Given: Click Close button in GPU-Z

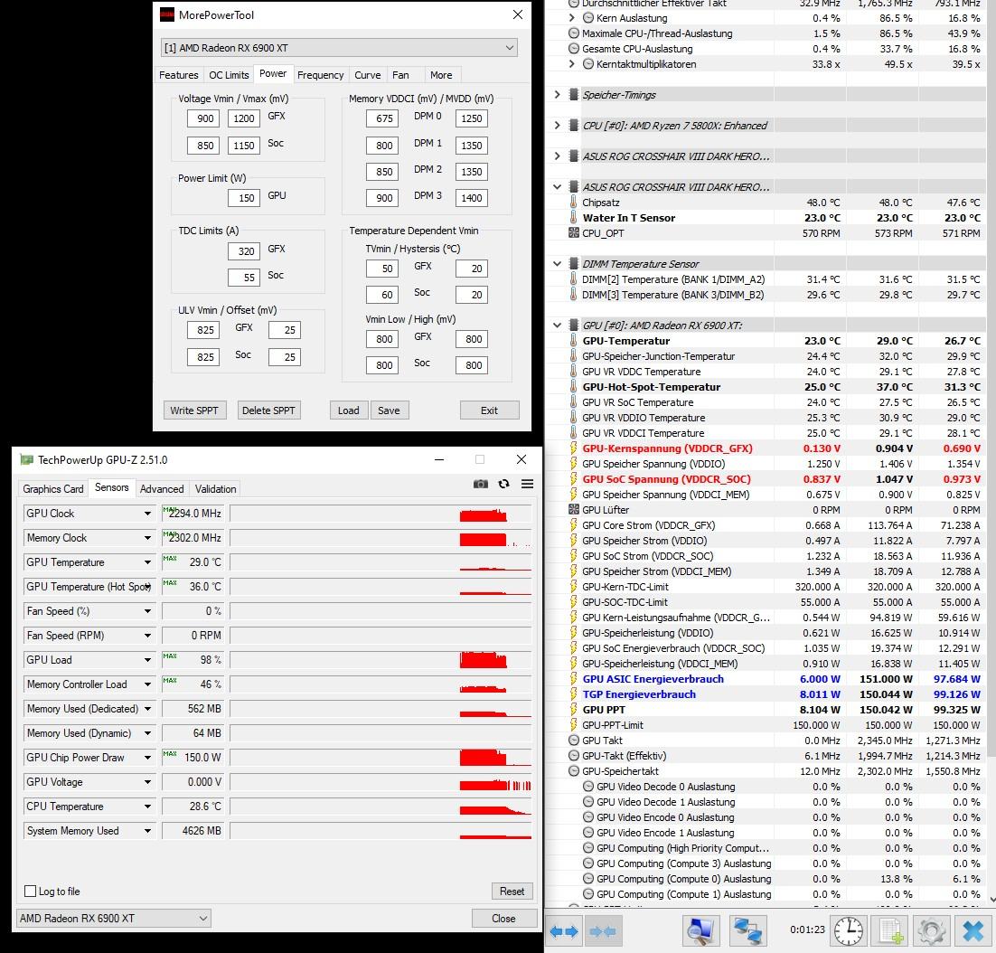Looking at the screenshot, I should click(x=503, y=918).
